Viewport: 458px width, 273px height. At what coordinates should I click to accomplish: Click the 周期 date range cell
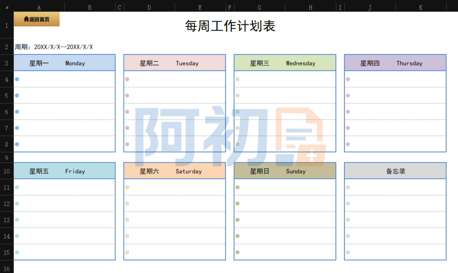pos(54,47)
